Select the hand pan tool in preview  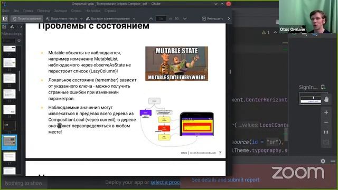pos(326,99)
